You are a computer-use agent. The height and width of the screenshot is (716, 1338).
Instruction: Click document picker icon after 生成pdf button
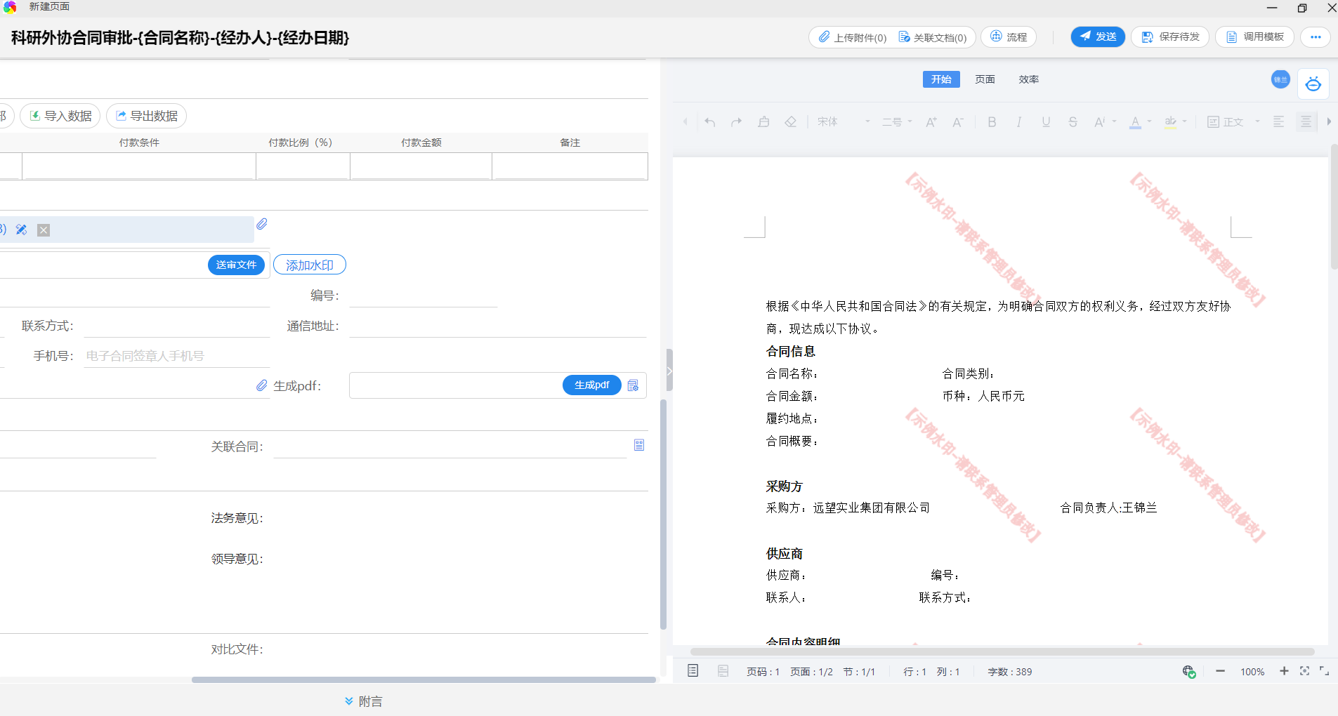633,385
